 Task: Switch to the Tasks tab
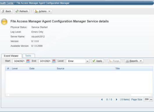pos(29,56)
